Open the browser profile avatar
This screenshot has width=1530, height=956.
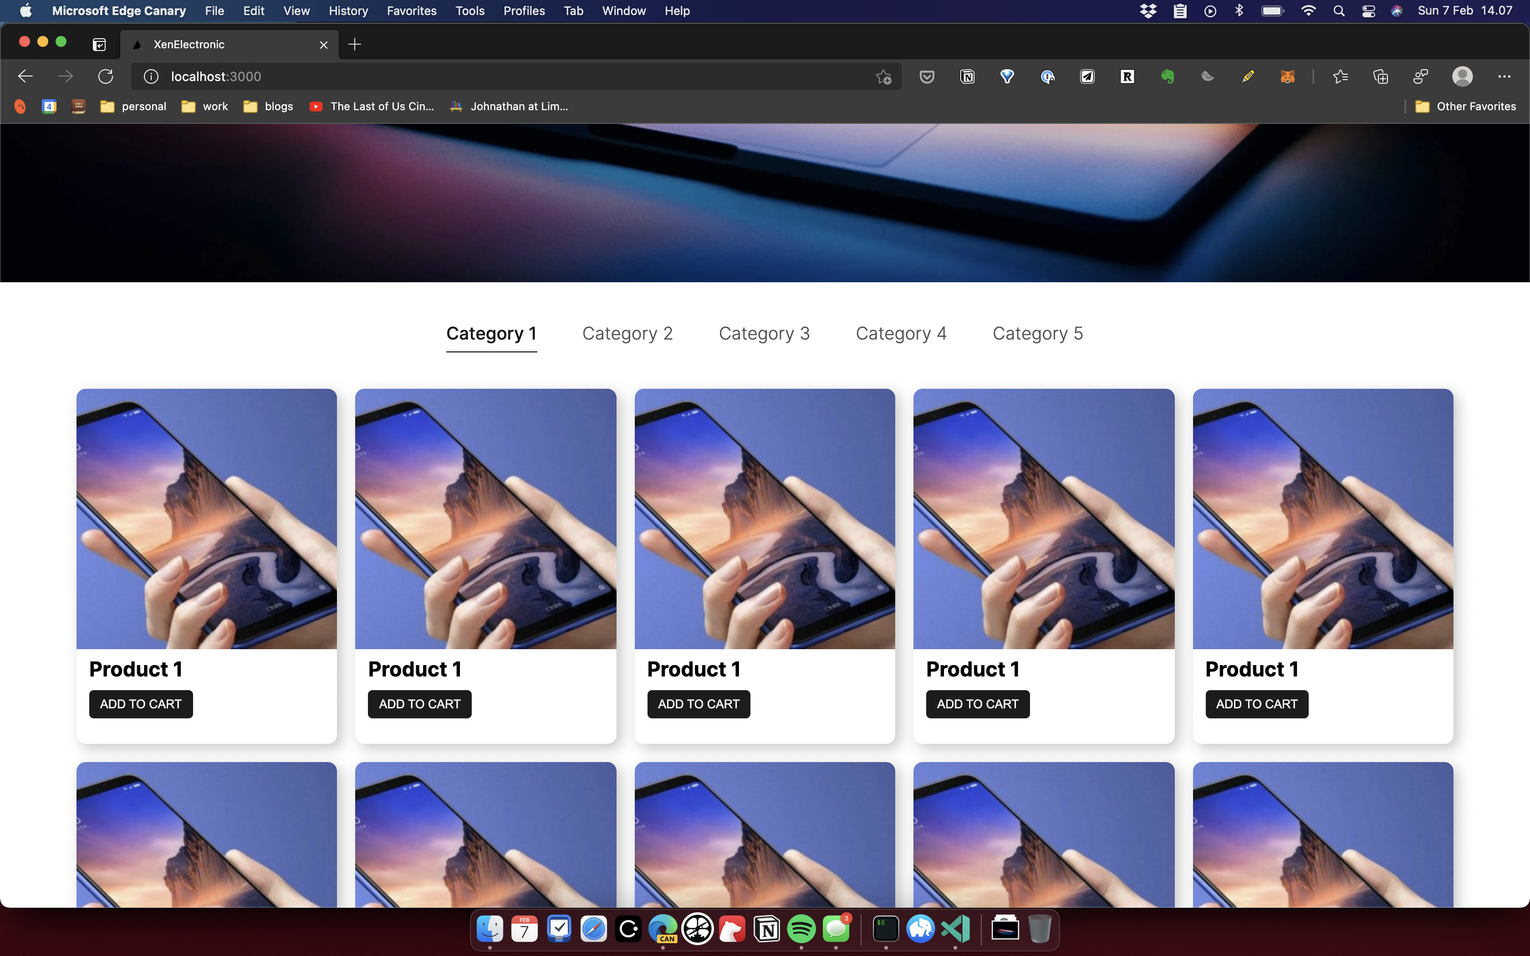coord(1462,76)
